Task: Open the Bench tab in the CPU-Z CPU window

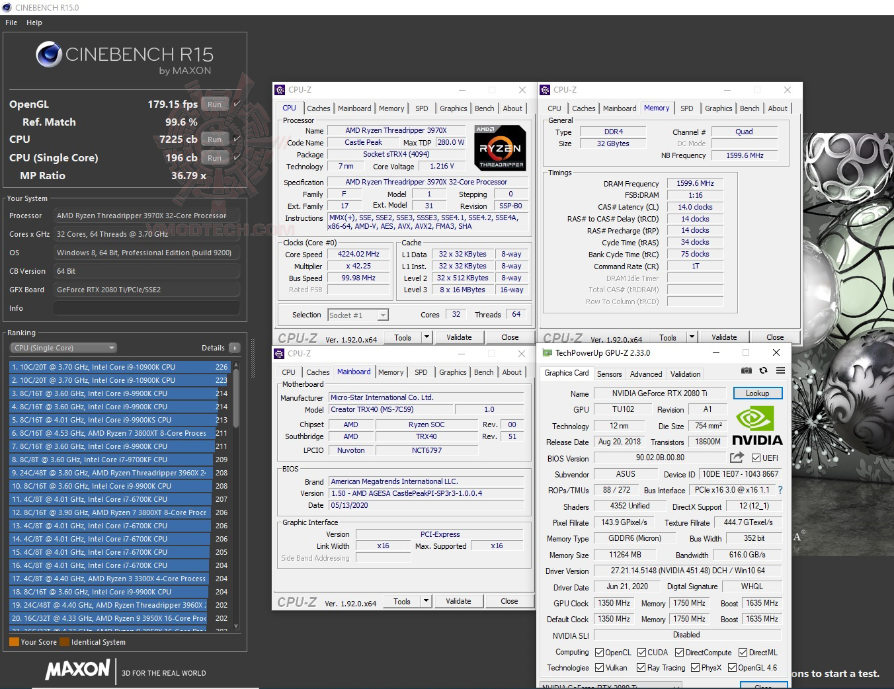Action: [485, 108]
